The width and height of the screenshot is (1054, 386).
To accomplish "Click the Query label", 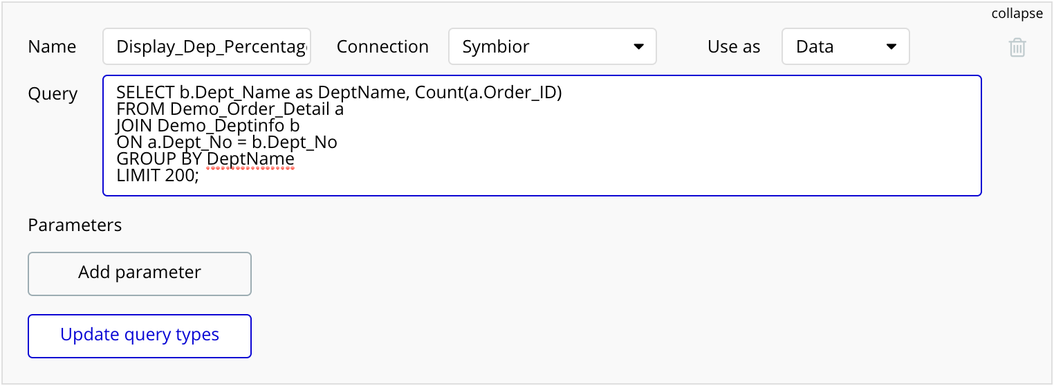I will click(53, 94).
